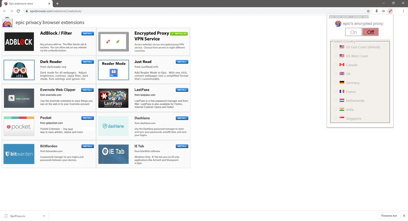Install the Just Read extension
The image size is (408, 221).
click(182, 62)
